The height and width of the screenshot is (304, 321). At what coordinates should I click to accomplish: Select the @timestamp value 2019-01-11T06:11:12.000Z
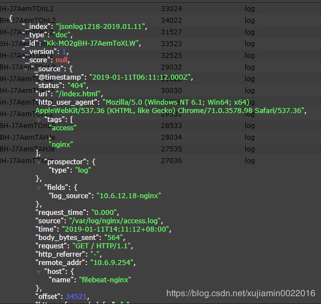point(140,77)
